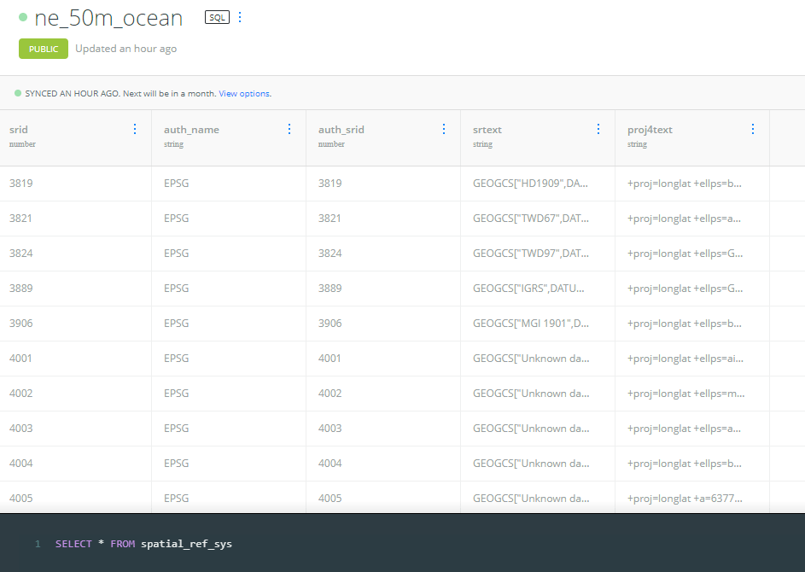Screen dimensions: 805x572
Task: Select srid cell 3819
Action: pyautogui.click(x=75, y=184)
